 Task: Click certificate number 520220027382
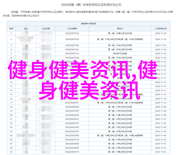tap(71, 44)
